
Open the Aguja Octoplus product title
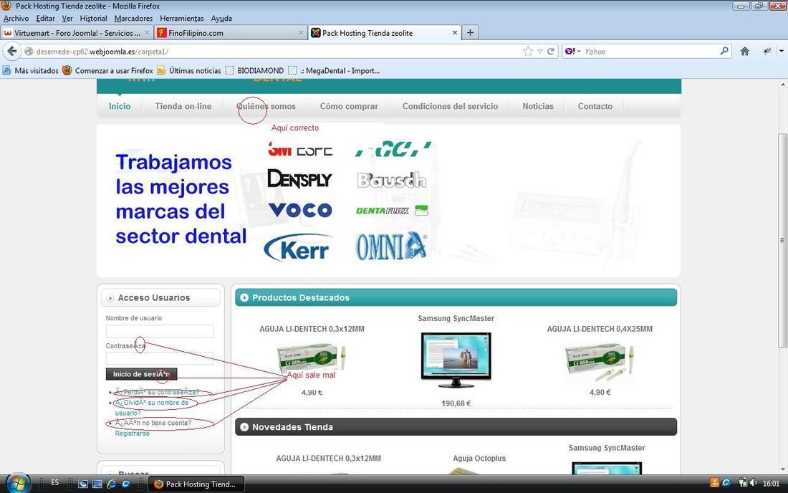[479, 459]
